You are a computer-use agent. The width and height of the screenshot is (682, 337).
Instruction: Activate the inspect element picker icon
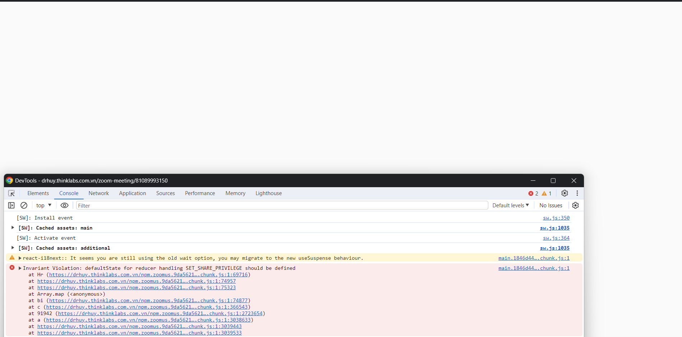[x=11, y=193]
